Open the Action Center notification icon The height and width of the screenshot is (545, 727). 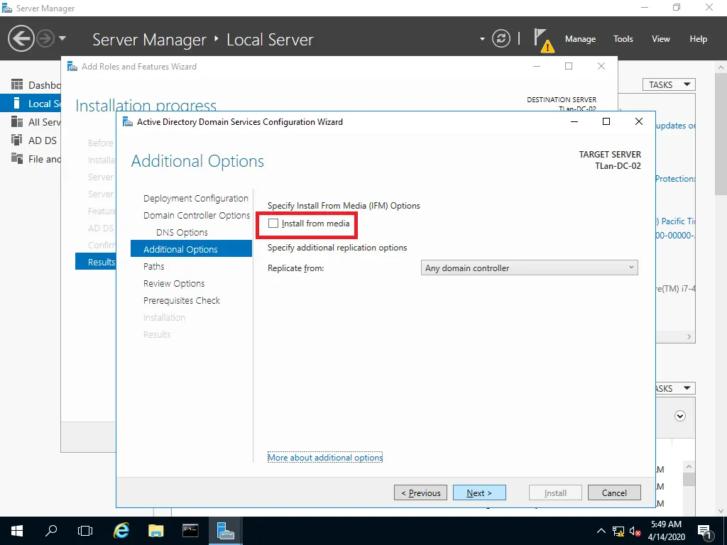704,531
